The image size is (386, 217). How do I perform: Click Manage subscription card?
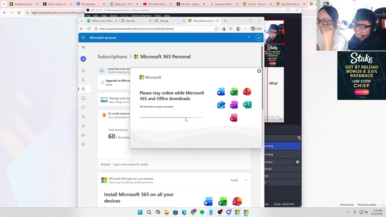(114, 100)
